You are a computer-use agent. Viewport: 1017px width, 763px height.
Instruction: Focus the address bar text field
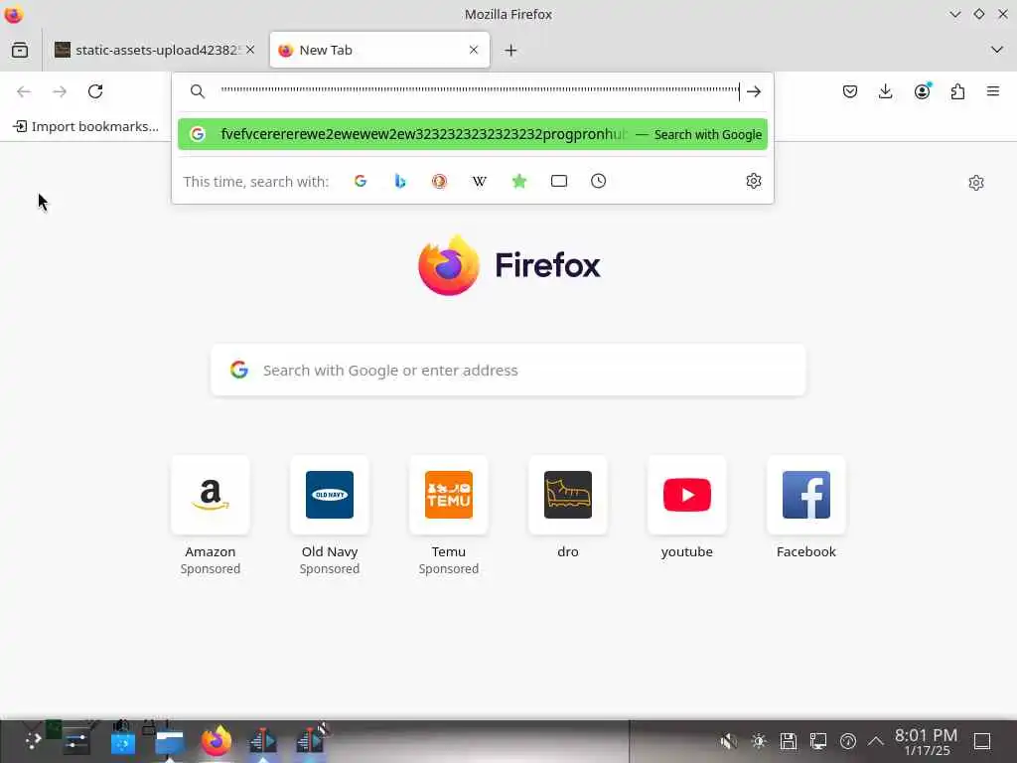tap(480, 91)
